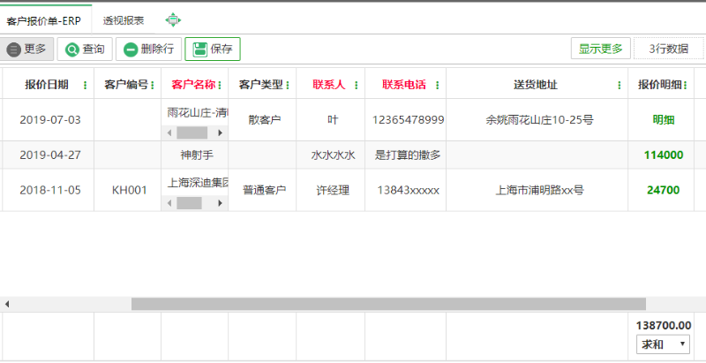This screenshot has height=363, width=706.
Task: Open 报价日期 column options dots
Action: pyautogui.click(x=85, y=86)
